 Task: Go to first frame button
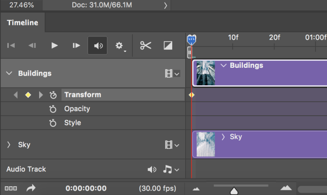tap(11, 45)
